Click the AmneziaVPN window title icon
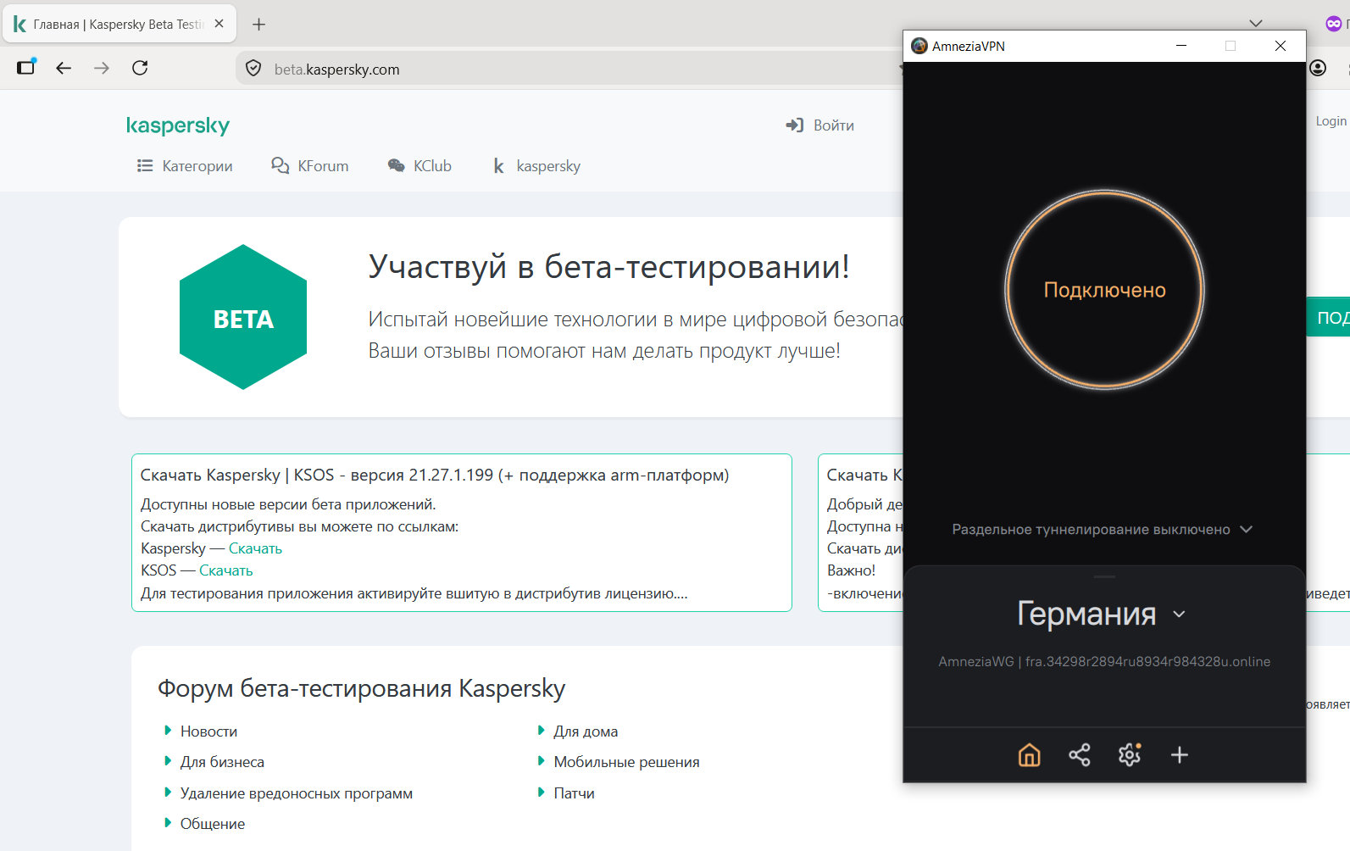 [x=919, y=46]
